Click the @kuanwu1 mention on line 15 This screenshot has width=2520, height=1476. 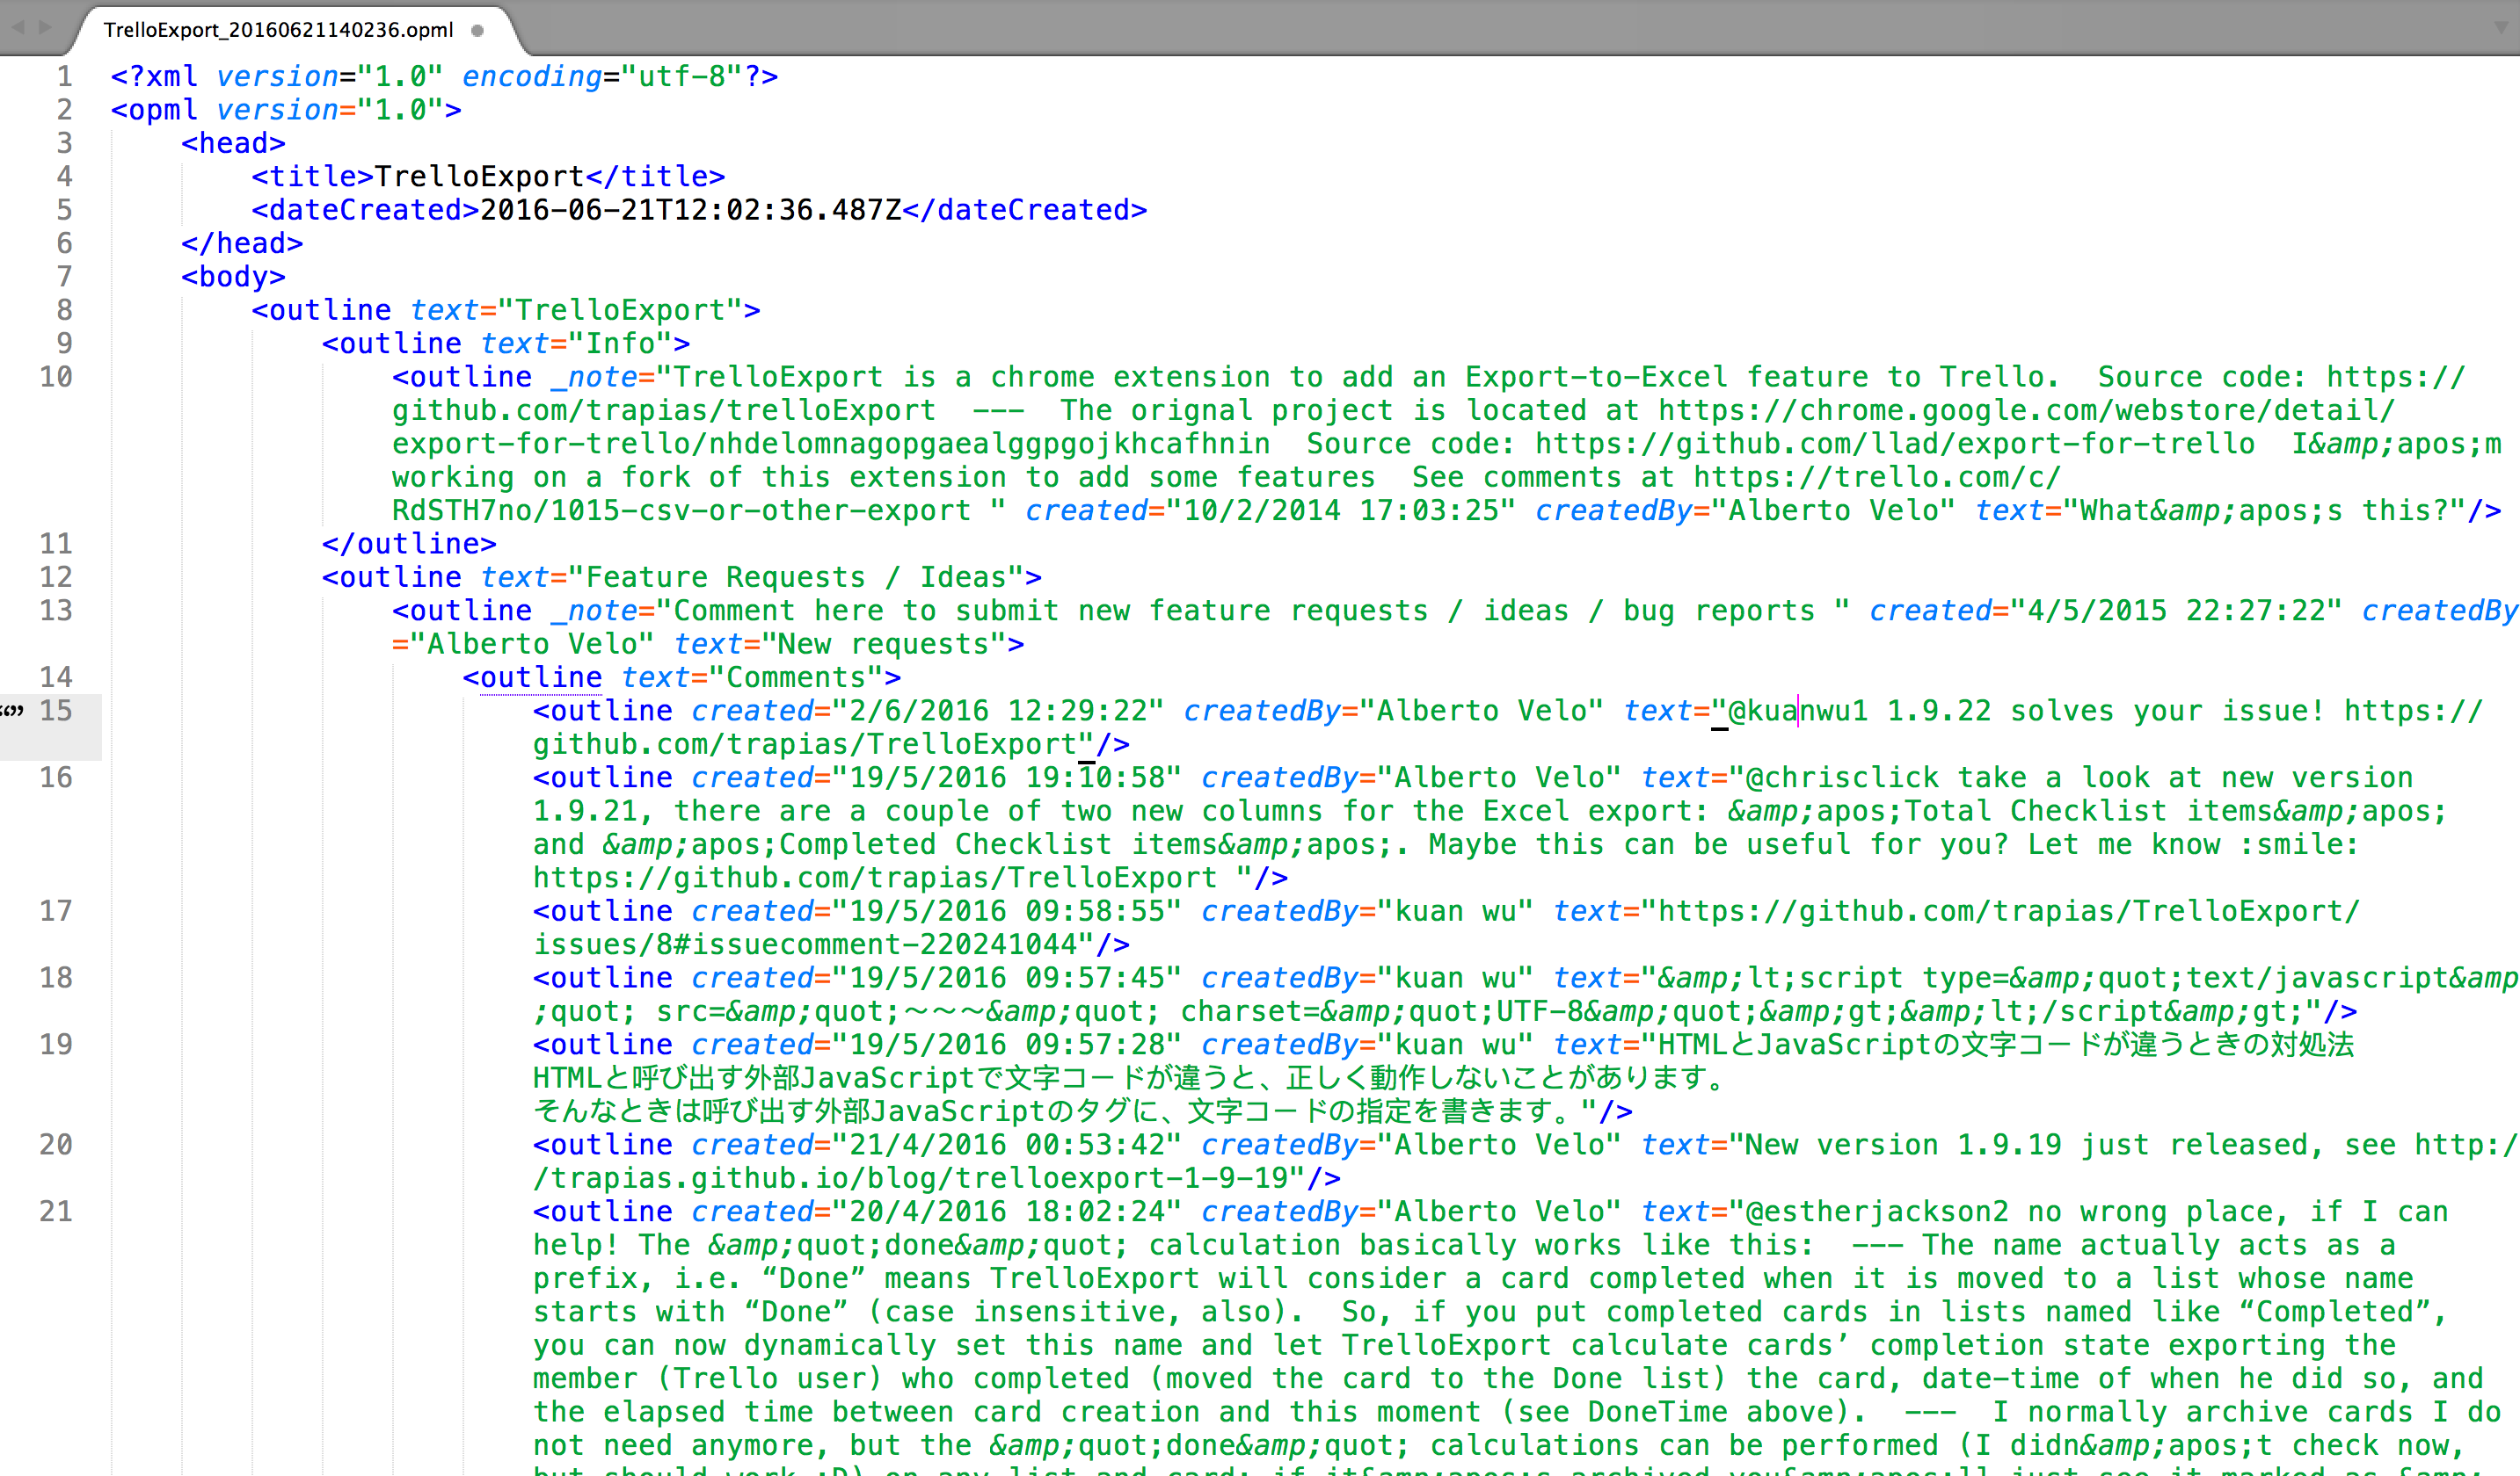[x=1798, y=711]
